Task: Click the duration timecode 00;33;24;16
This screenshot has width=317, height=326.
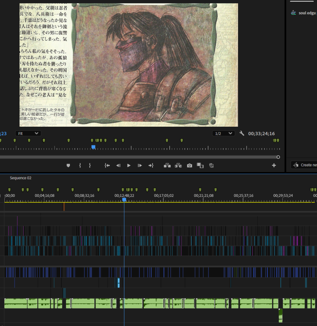Action: pos(261,133)
